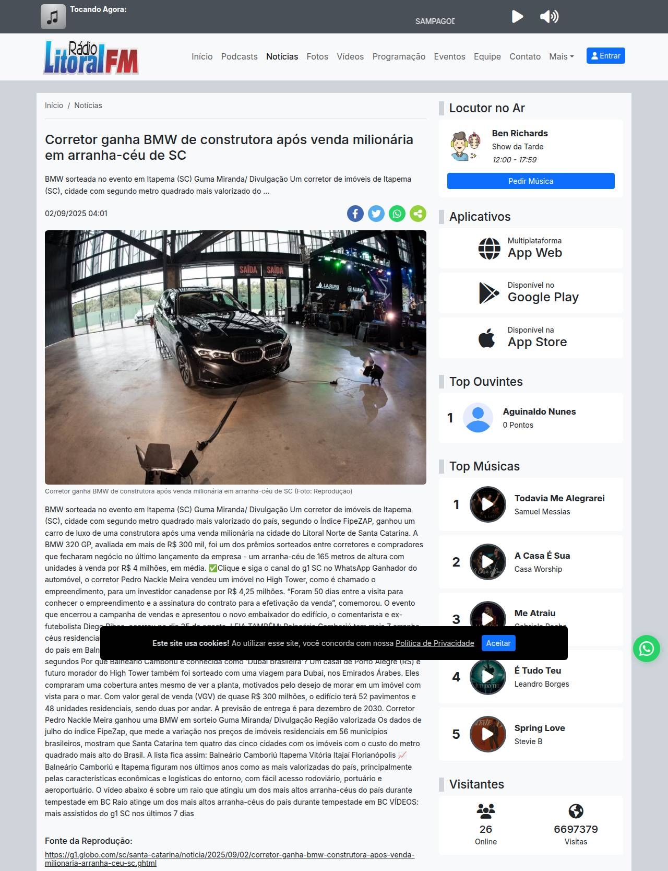Share article via Twitter icon

point(376,214)
